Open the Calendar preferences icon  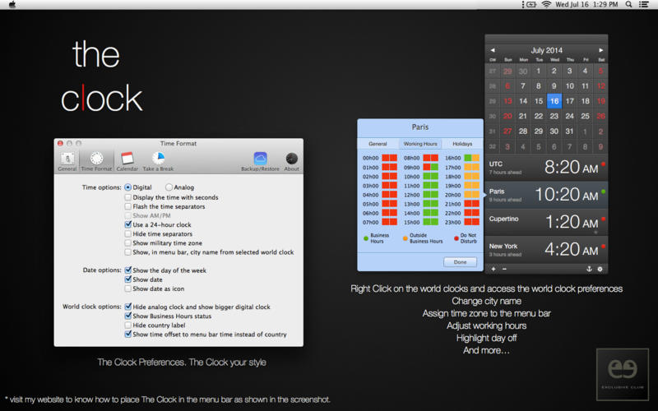tap(127, 161)
